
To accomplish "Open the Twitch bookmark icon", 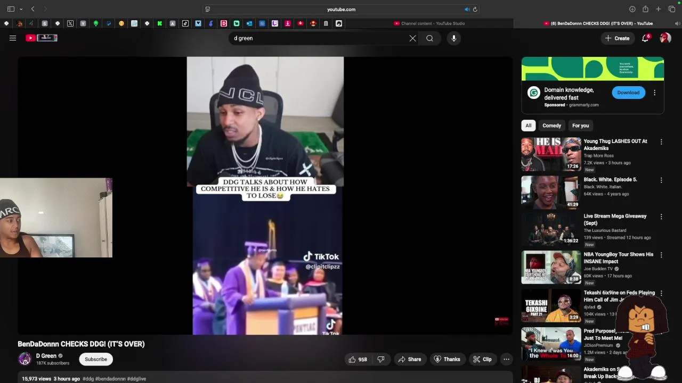I will [275, 23].
